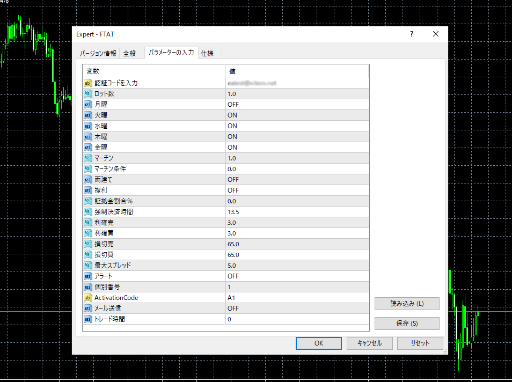Click the icon next to 最大スプレッド

[x=88, y=266]
